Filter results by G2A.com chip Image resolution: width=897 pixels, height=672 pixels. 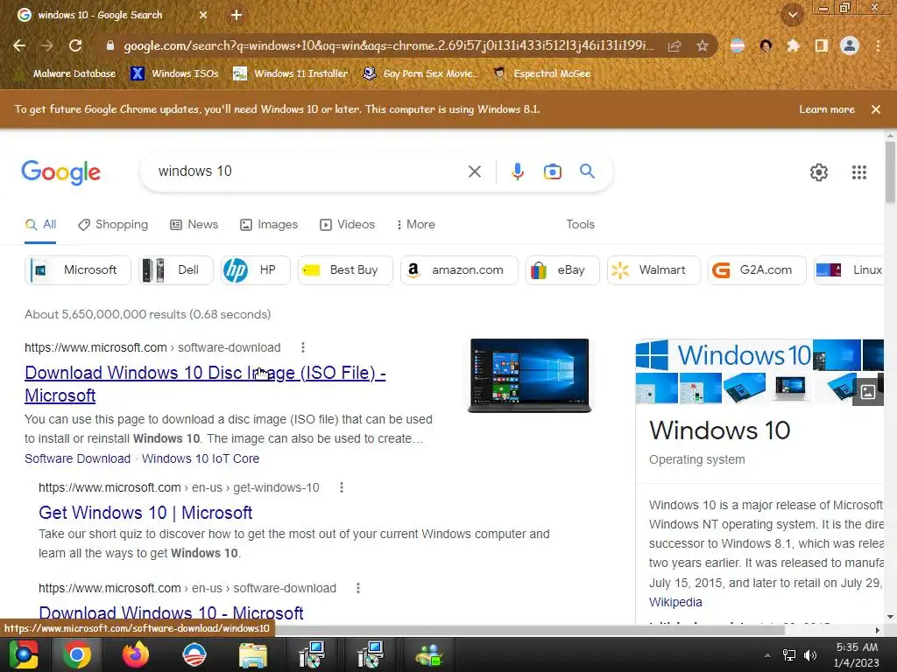[757, 269]
